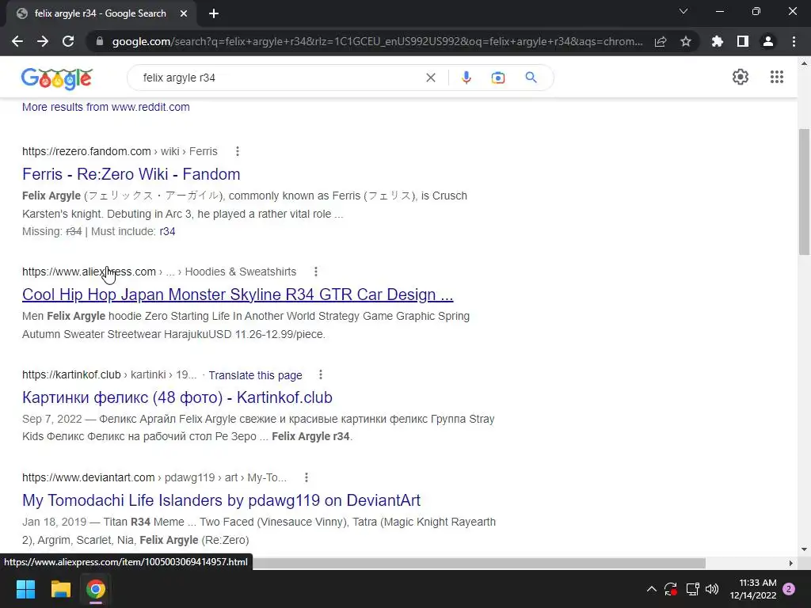811x608 pixels.
Task: Toggle Chrome side panel
Action: tap(743, 41)
